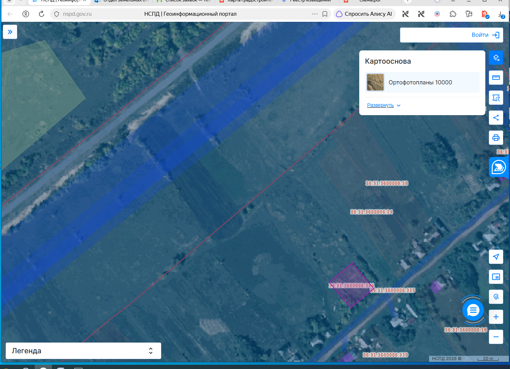The image size is (510, 369).
Task: Click the my location arrow icon
Action: click(x=496, y=257)
